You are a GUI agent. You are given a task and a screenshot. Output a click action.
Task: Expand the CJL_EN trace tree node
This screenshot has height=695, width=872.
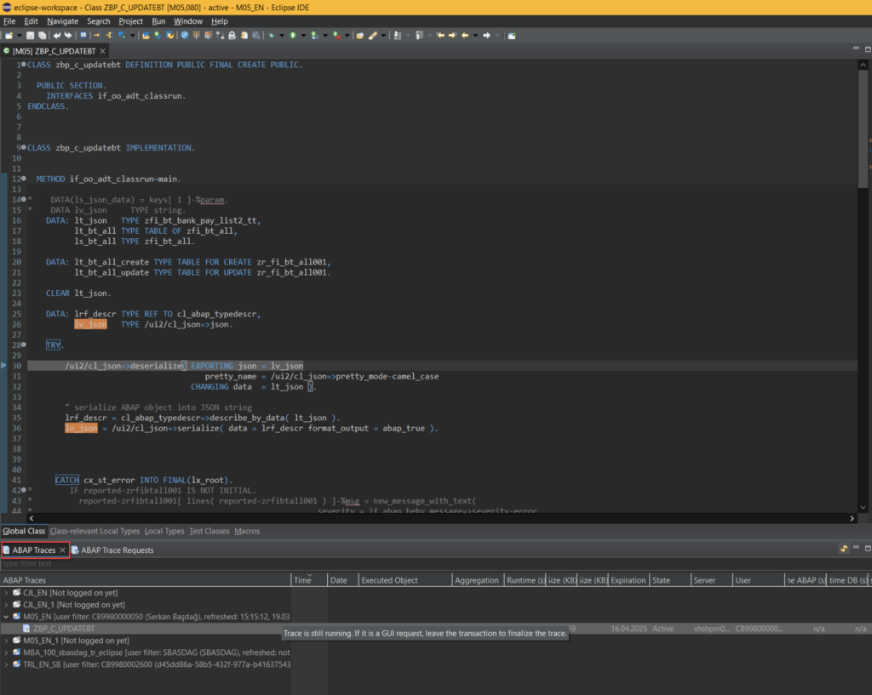pos(7,592)
